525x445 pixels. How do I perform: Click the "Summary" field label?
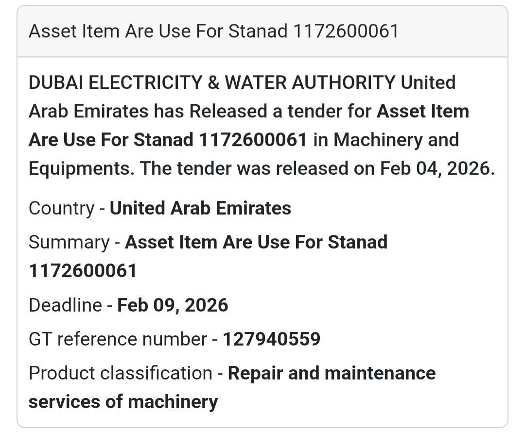click(x=69, y=242)
